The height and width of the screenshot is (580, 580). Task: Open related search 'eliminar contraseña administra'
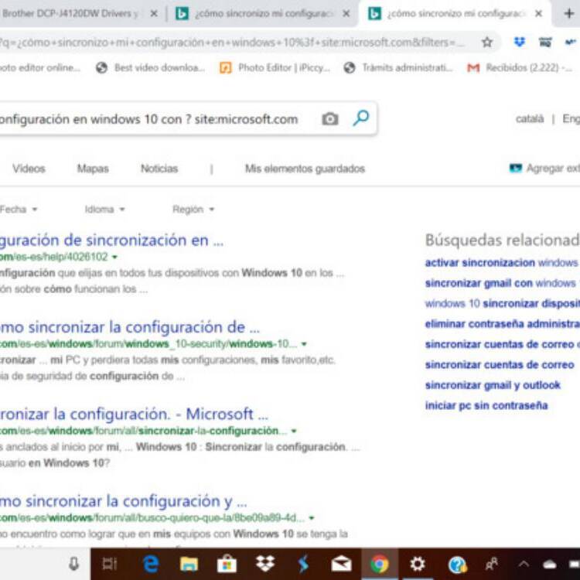[x=502, y=324]
